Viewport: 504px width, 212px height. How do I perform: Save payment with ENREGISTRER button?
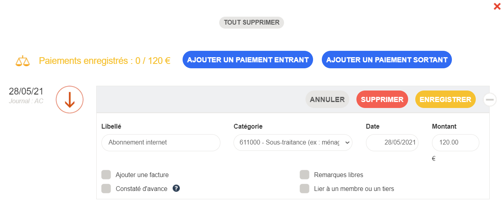pos(445,100)
